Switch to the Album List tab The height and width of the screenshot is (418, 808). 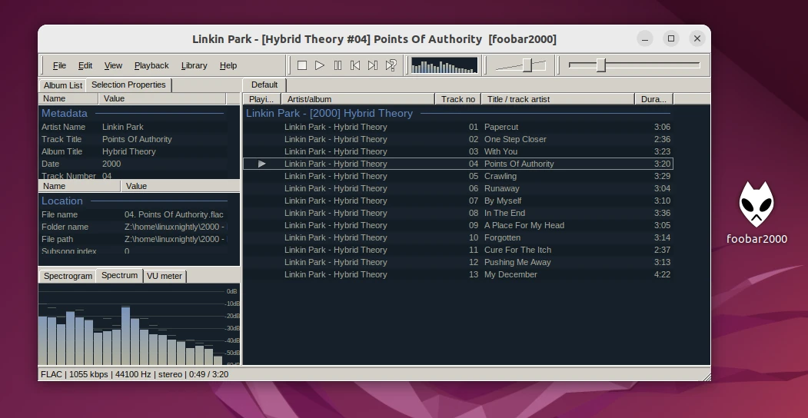point(62,85)
